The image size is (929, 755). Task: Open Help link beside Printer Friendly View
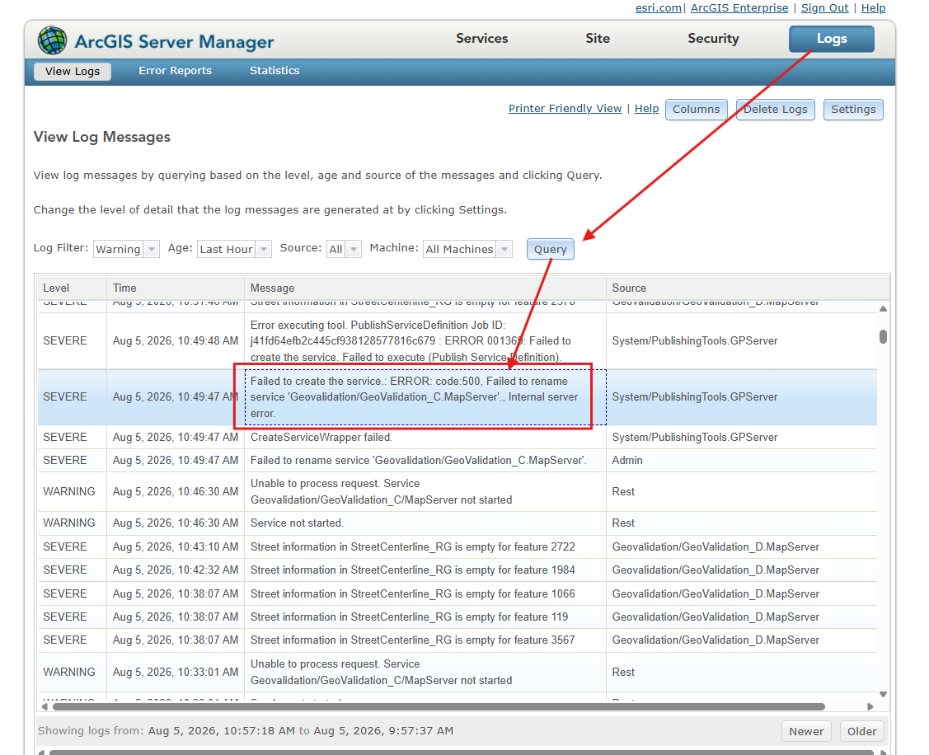[x=646, y=109]
